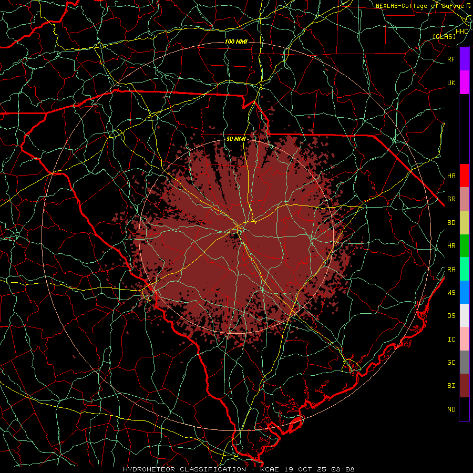The height and width of the screenshot is (473, 473).
Task: Click the ND legend label
Action: coord(451,409)
